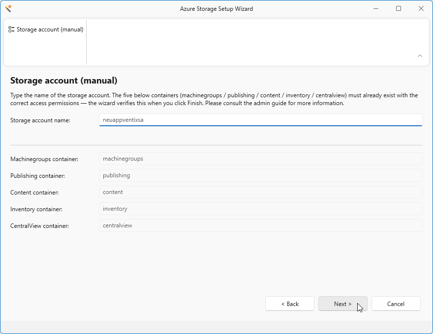Screen dimensions: 433x334
Task: Click the Machinegroups container field
Action: [260, 159]
